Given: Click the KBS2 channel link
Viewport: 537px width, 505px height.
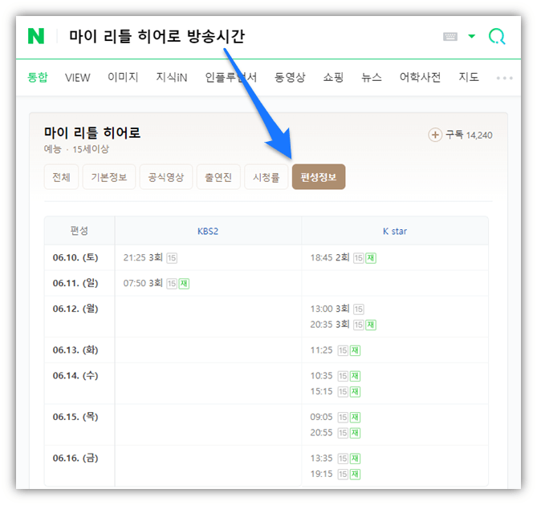Looking at the screenshot, I should tap(208, 231).
